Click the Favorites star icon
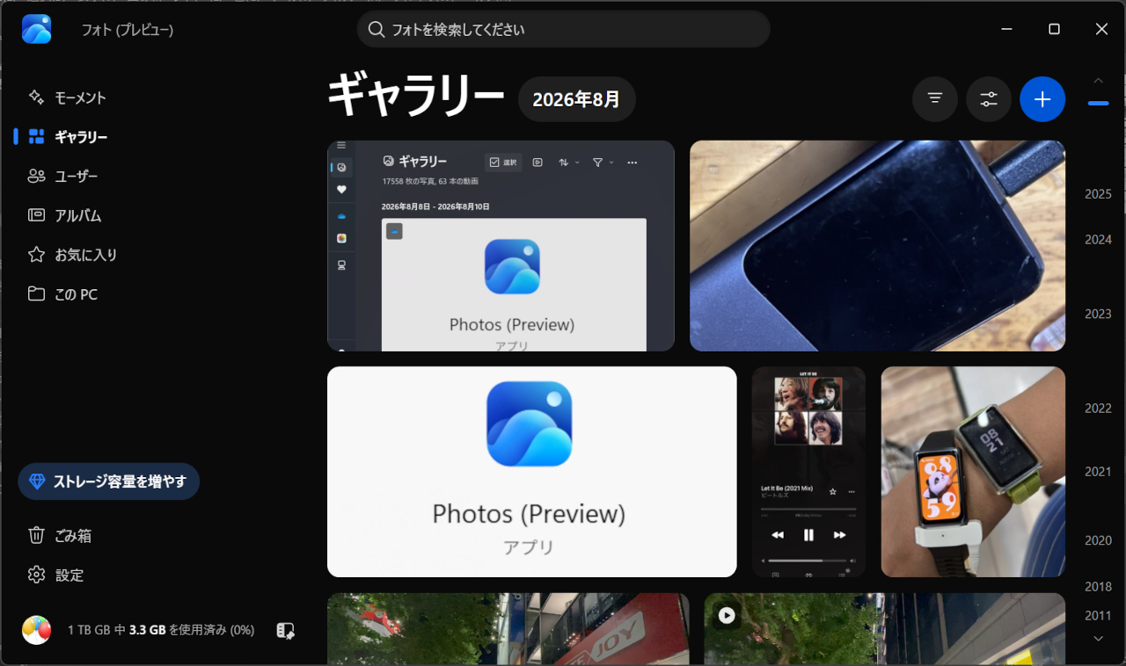Screen dimensions: 1126x666 [x=36, y=255]
